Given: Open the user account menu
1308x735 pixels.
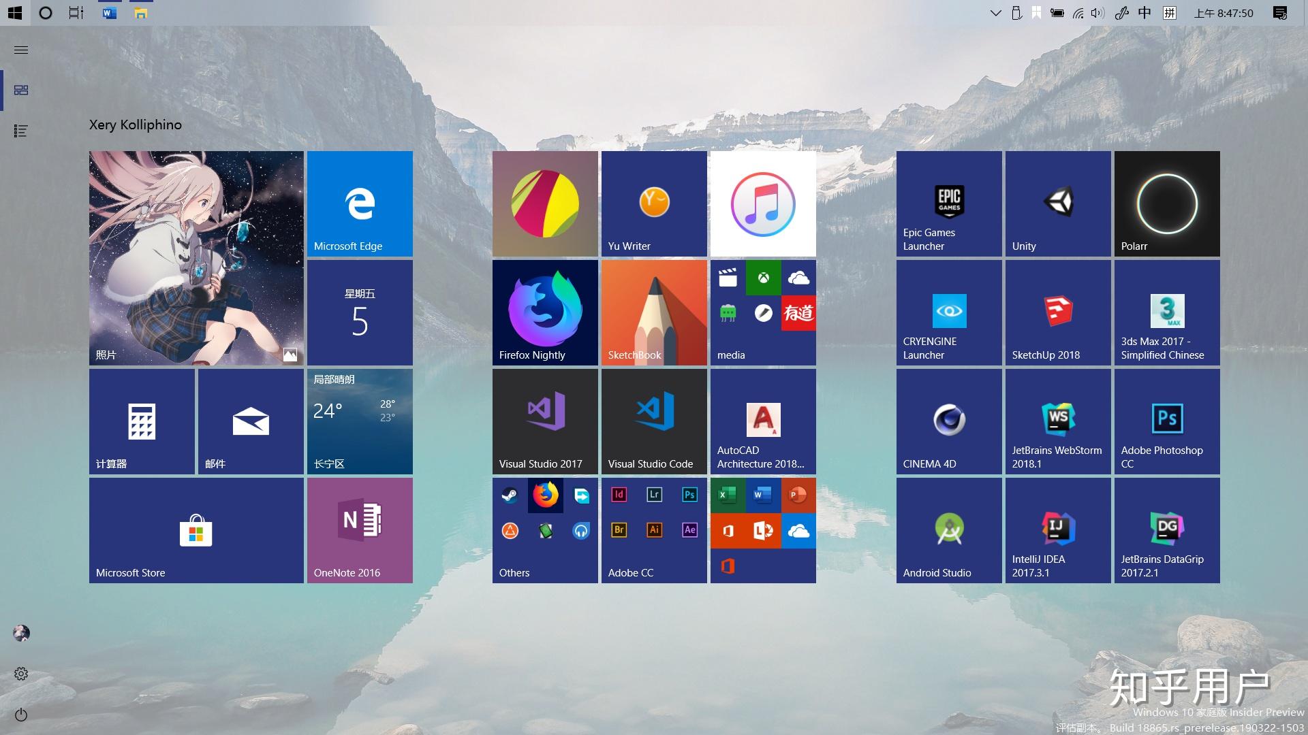Looking at the screenshot, I should (21, 633).
